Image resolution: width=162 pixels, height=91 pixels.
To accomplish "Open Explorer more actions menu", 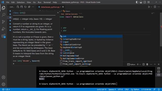I will point(33,7).
